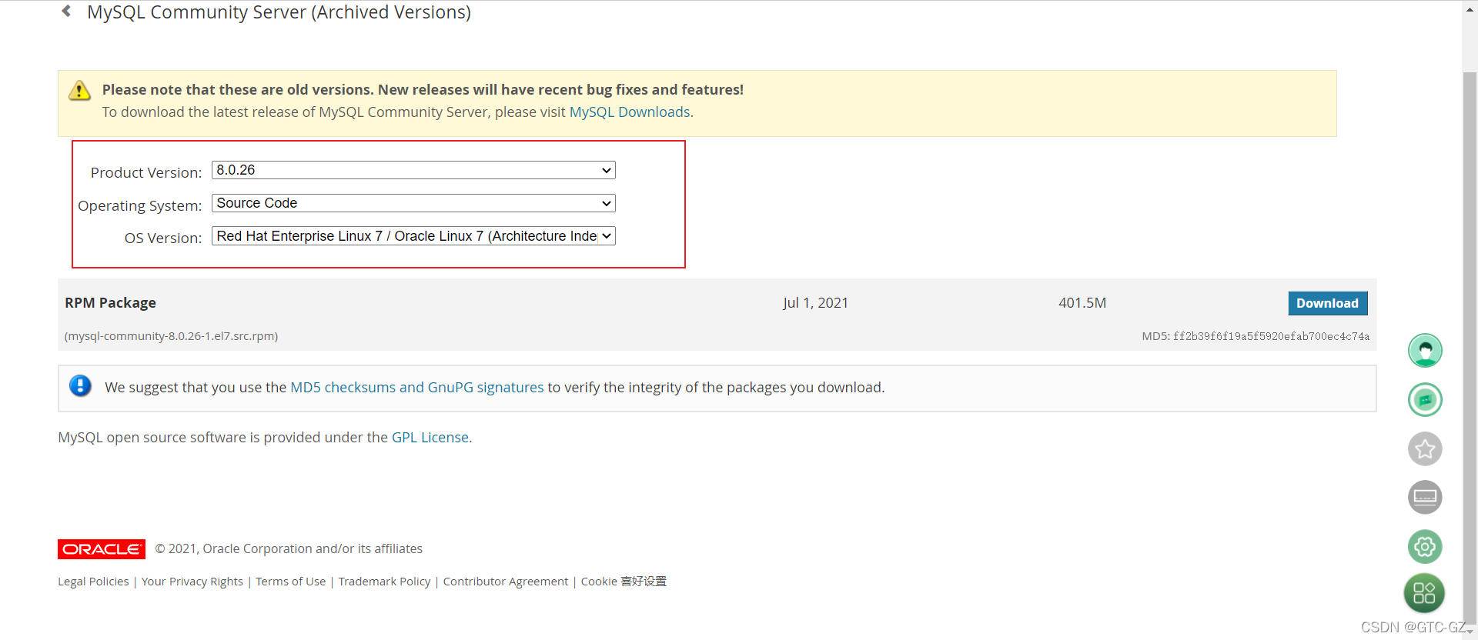Click the mysql-community-8.0.26-1.el7.src.rpm filename

click(171, 336)
